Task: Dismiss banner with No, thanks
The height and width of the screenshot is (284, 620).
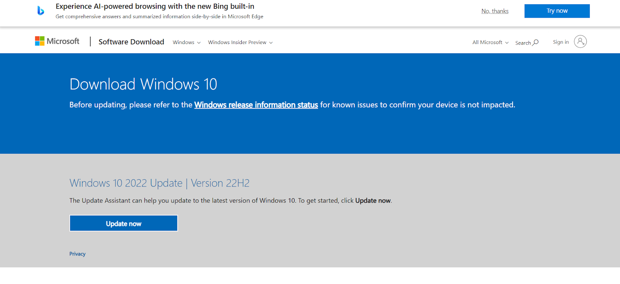Action: [495, 11]
